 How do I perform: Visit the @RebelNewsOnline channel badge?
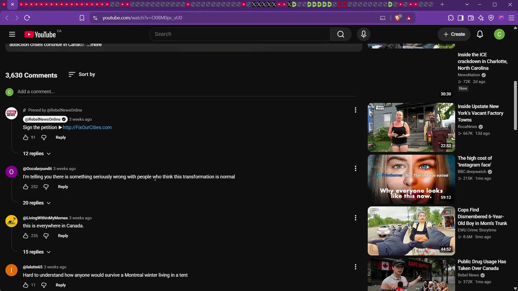[x=45, y=119]
